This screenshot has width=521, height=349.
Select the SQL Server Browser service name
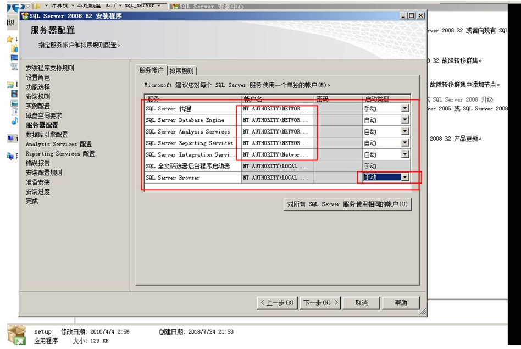[x=173, y=178]
